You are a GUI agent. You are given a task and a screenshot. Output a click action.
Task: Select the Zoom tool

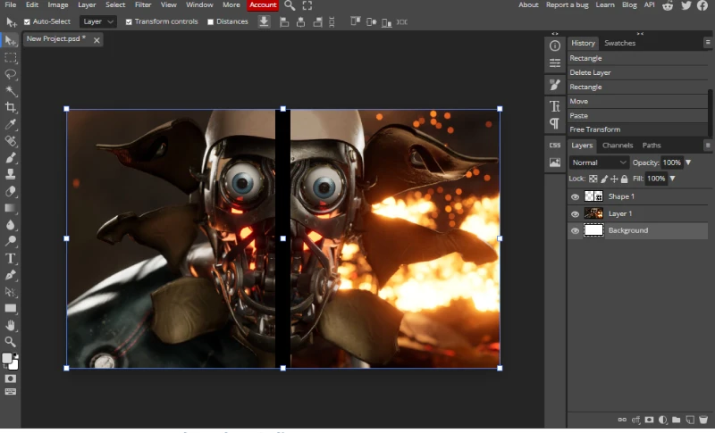click(10, 341)
